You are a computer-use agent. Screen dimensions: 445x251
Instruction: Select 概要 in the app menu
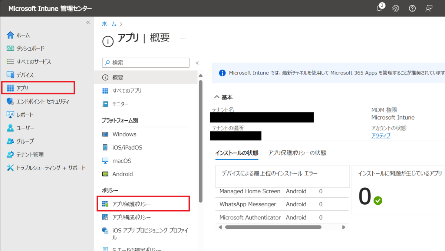coord(146,77)
